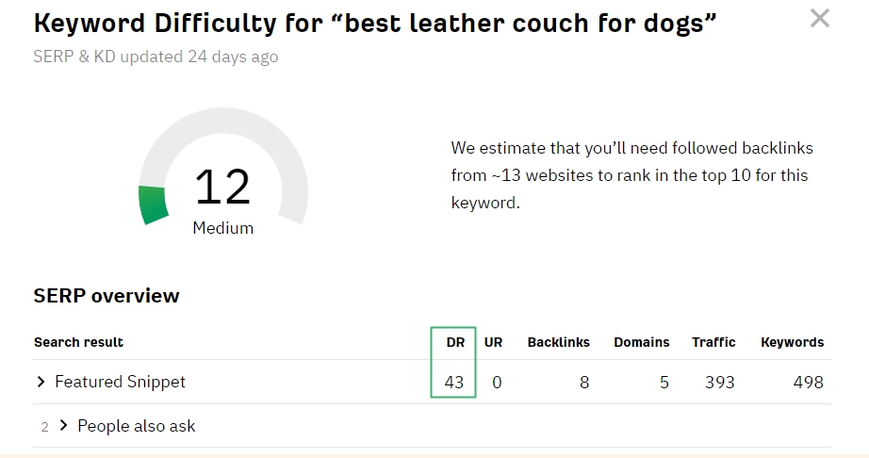
Task: Expand the People also ask chevron
Action: pyautogui.click(x=64, y=426)
